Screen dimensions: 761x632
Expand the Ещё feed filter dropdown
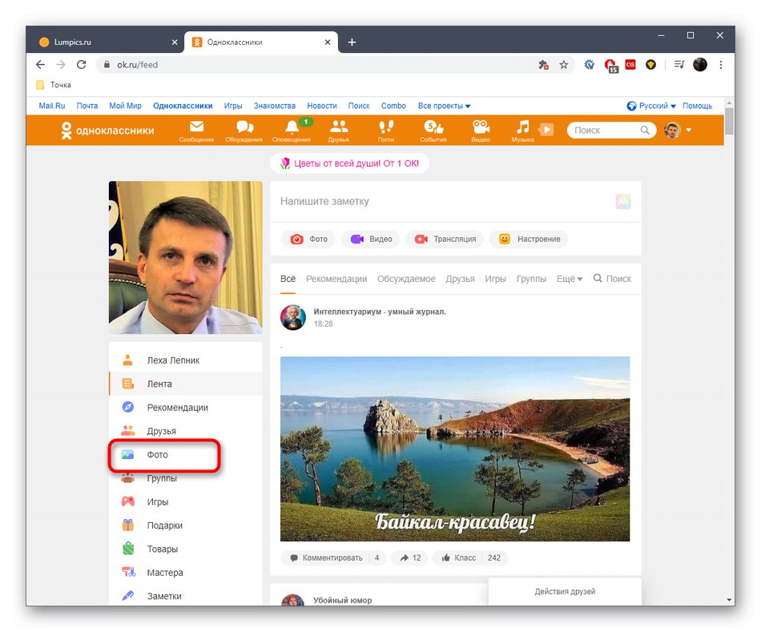569,278
